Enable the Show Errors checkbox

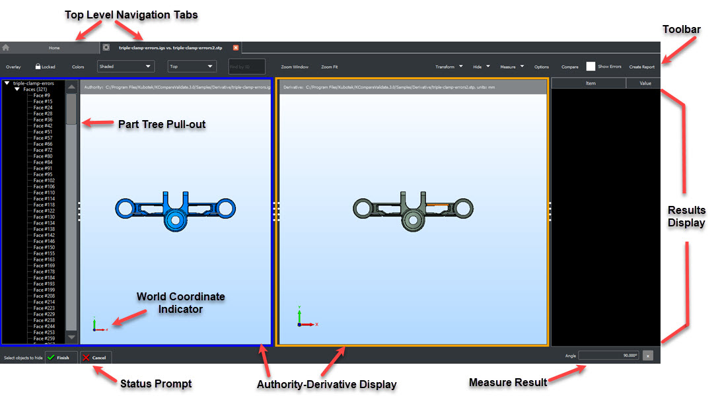[591, 67]
